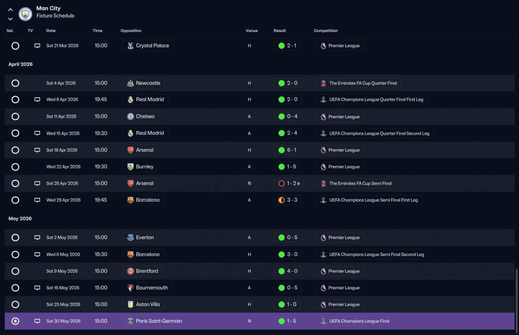This screenshot has height=335, width=519.
Task: Click the TV icon on Crystal Palace row
Action: [37, 46]
